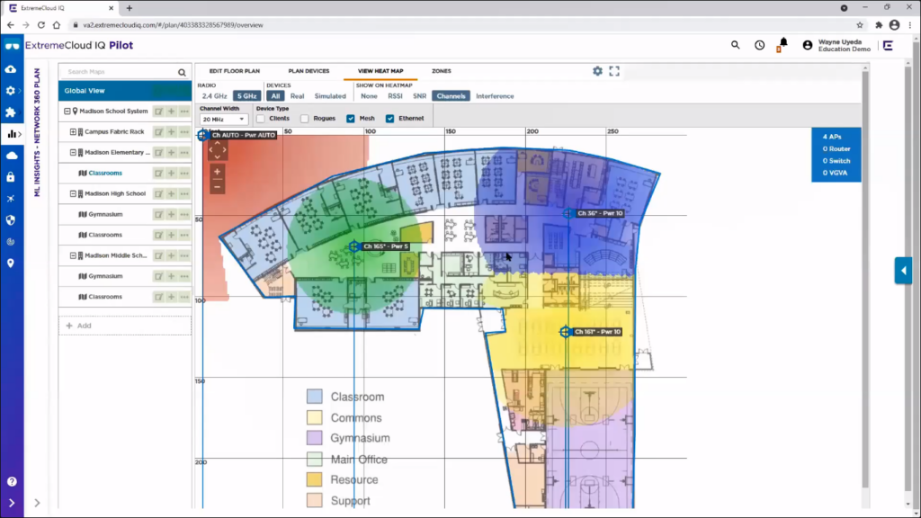The image size is (921, 518).
Task: Open the cloud sidebar icon
Action: (12, 156)
